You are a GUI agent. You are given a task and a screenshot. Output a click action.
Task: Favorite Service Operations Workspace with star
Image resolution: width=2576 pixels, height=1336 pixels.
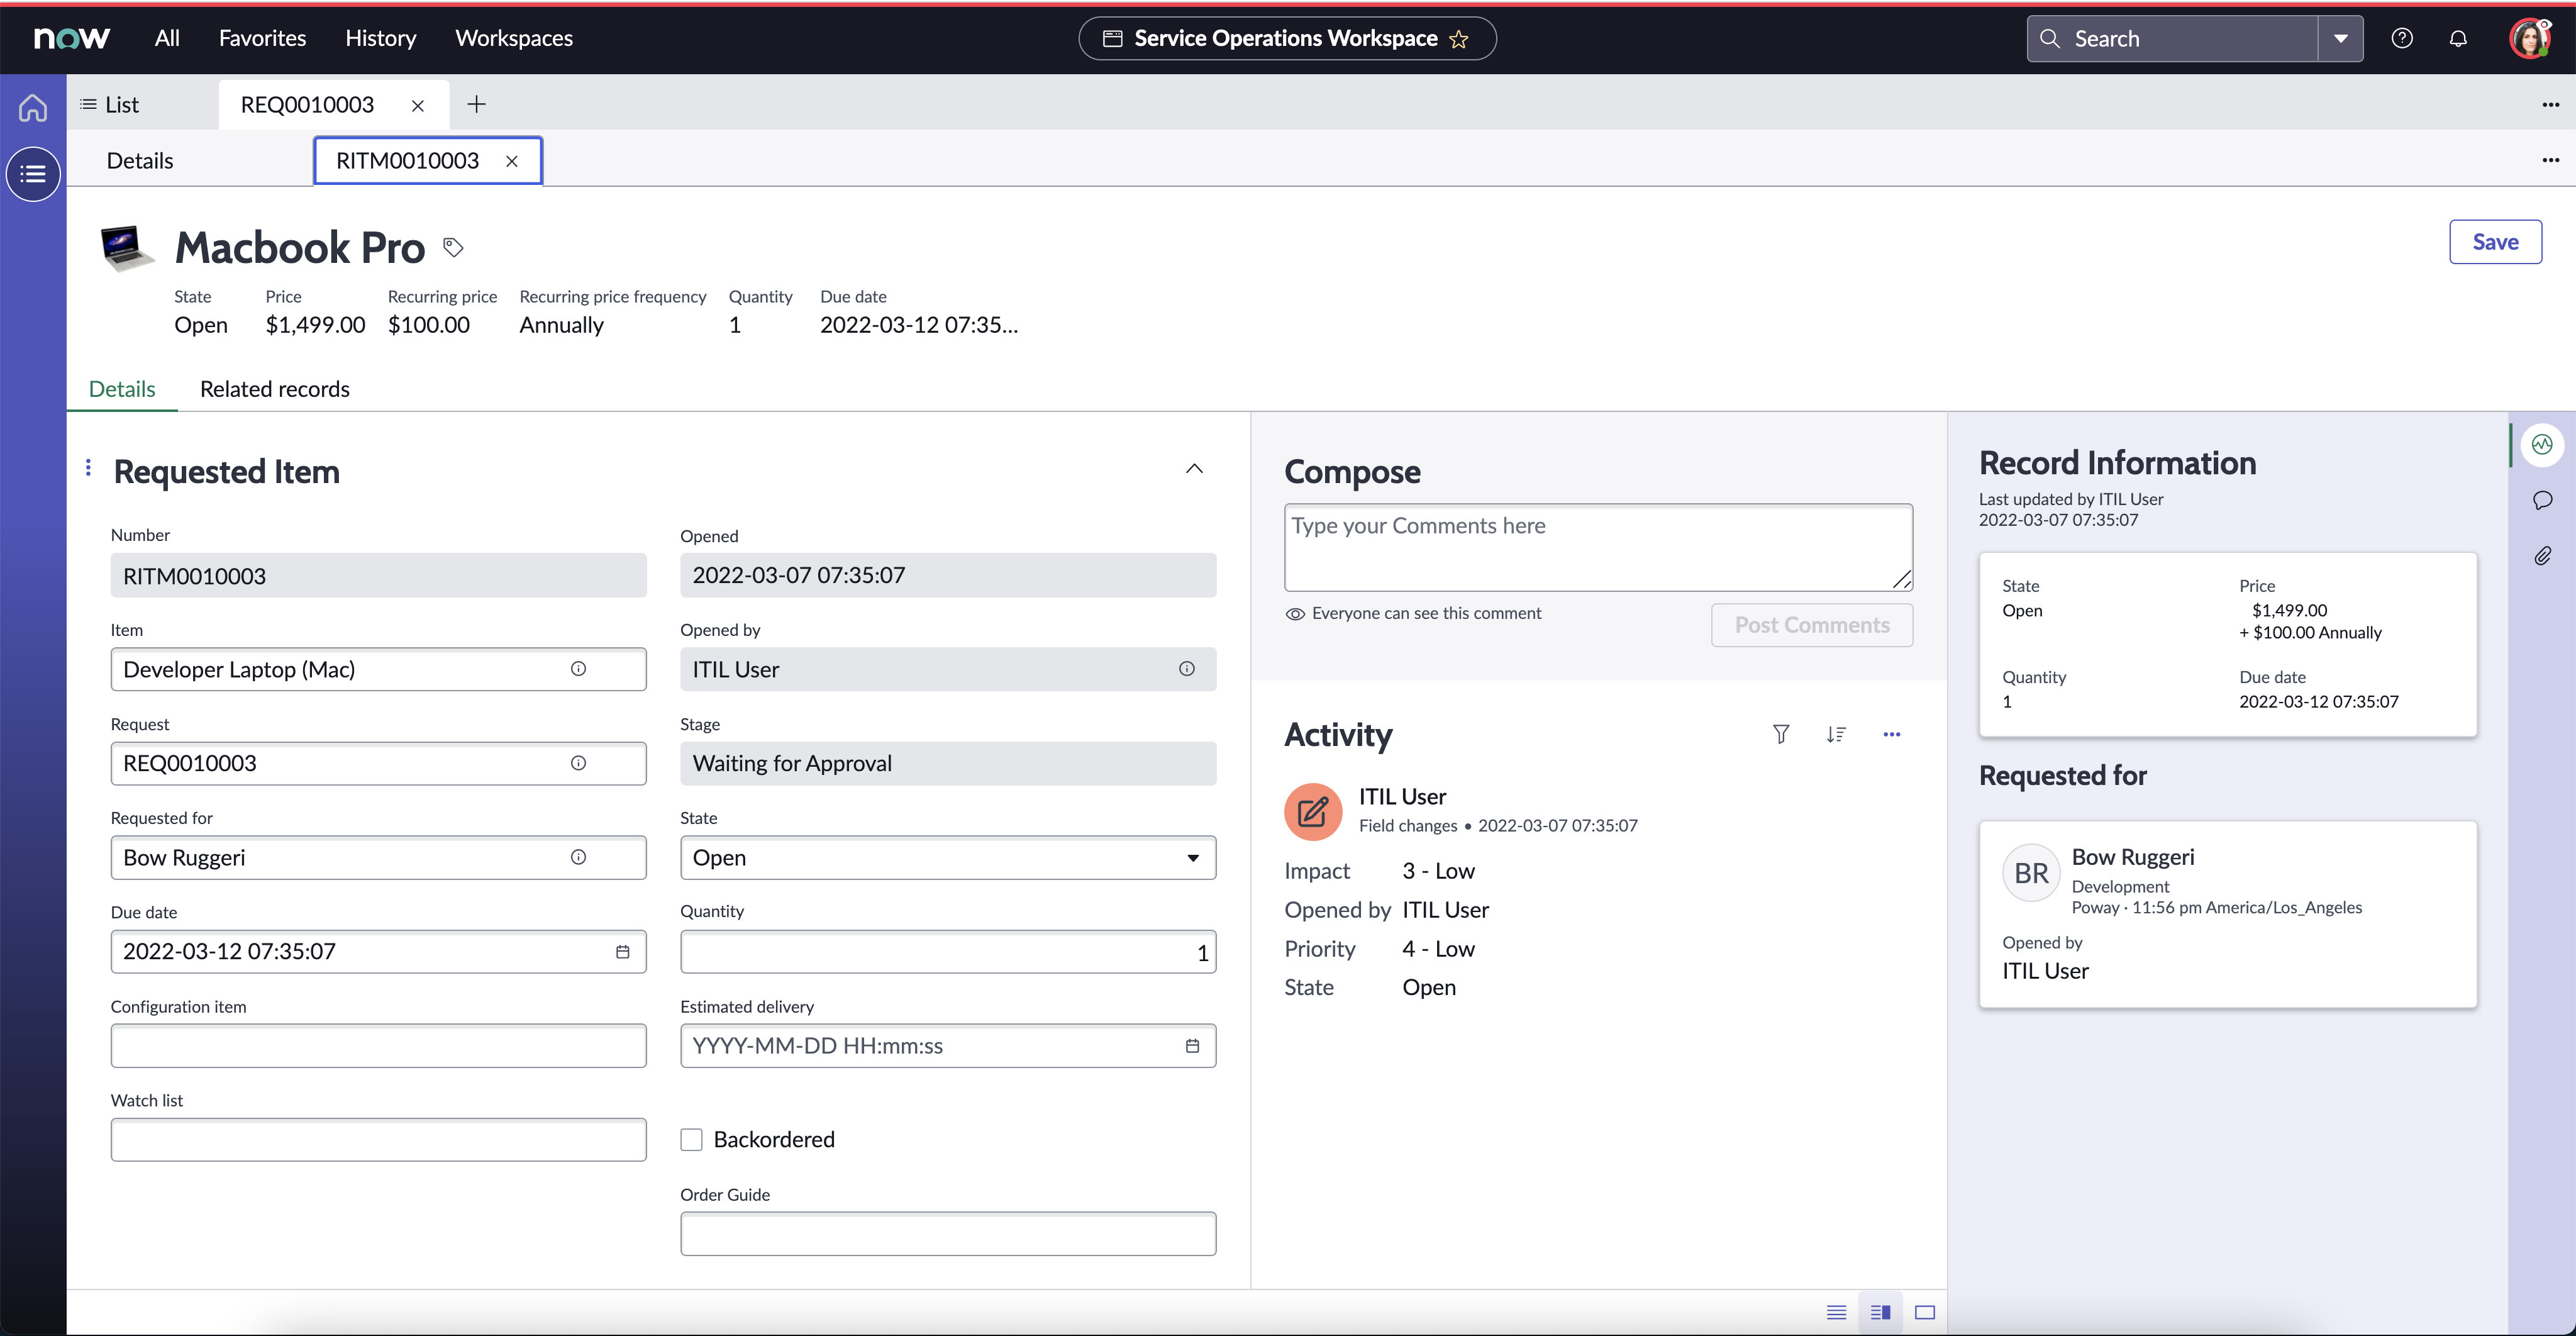click(1459, 39)
